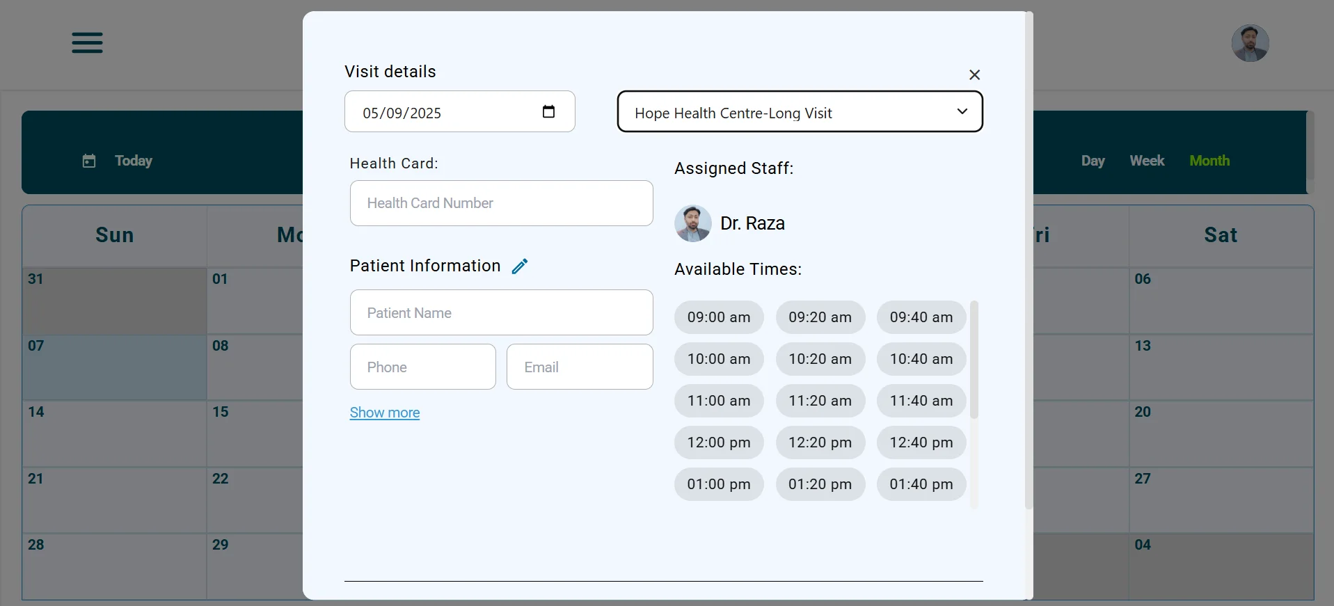1334x606 pixels.
Task: Focus the Patient Name input field
Action: click(x=501, y=313)
